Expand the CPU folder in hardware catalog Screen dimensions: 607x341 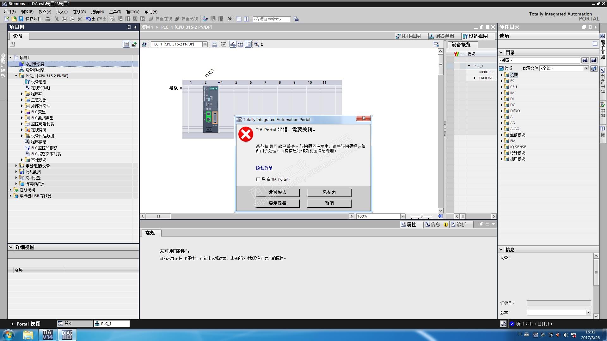click(x=502, y=87)
